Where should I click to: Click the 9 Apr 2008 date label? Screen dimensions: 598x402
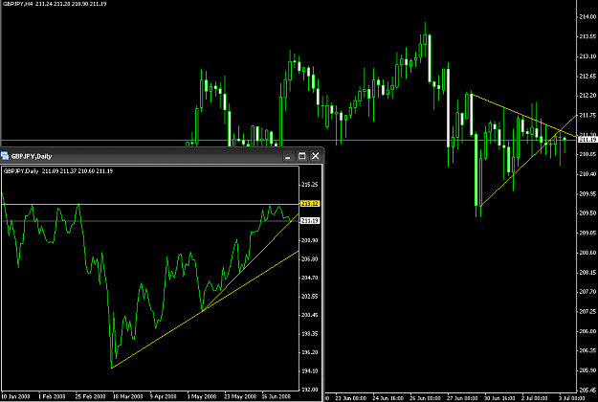point(164,396)
